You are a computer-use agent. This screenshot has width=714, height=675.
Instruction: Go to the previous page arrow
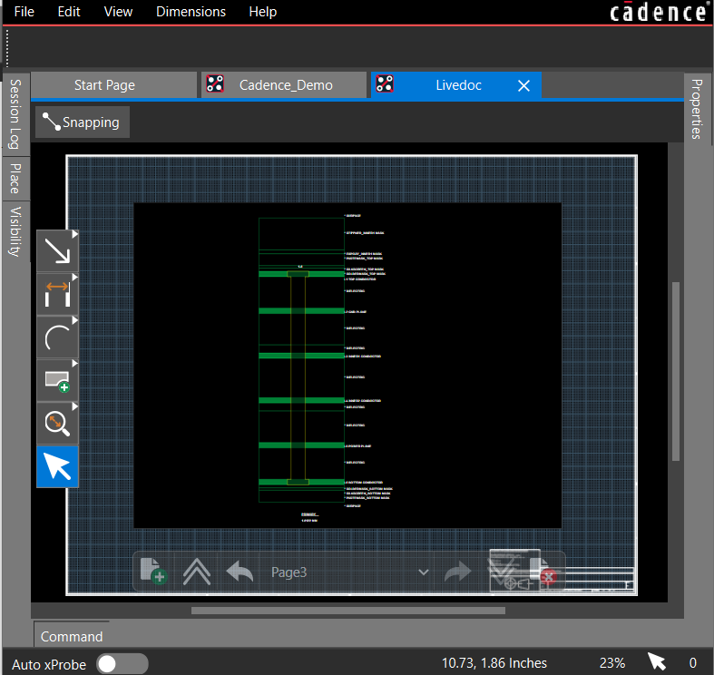[x=240, y=572]
